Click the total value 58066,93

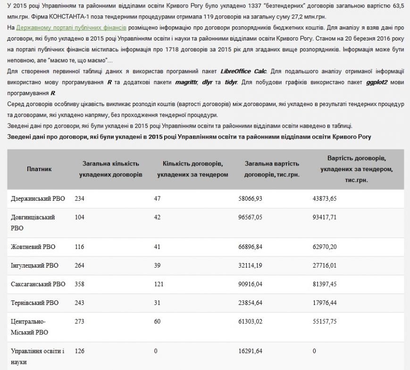point(250,198)
